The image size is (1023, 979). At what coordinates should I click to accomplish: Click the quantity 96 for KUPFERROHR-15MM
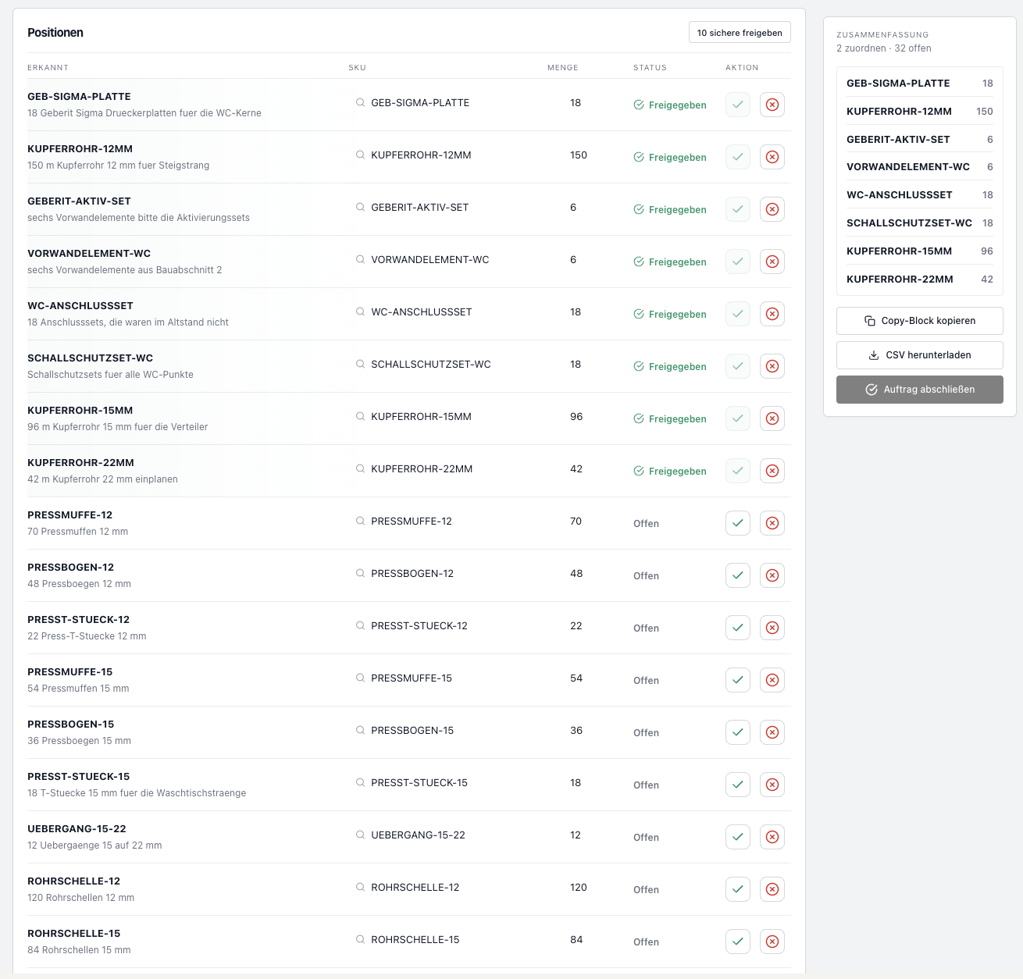pyautogui.click(x=576, y=417)
